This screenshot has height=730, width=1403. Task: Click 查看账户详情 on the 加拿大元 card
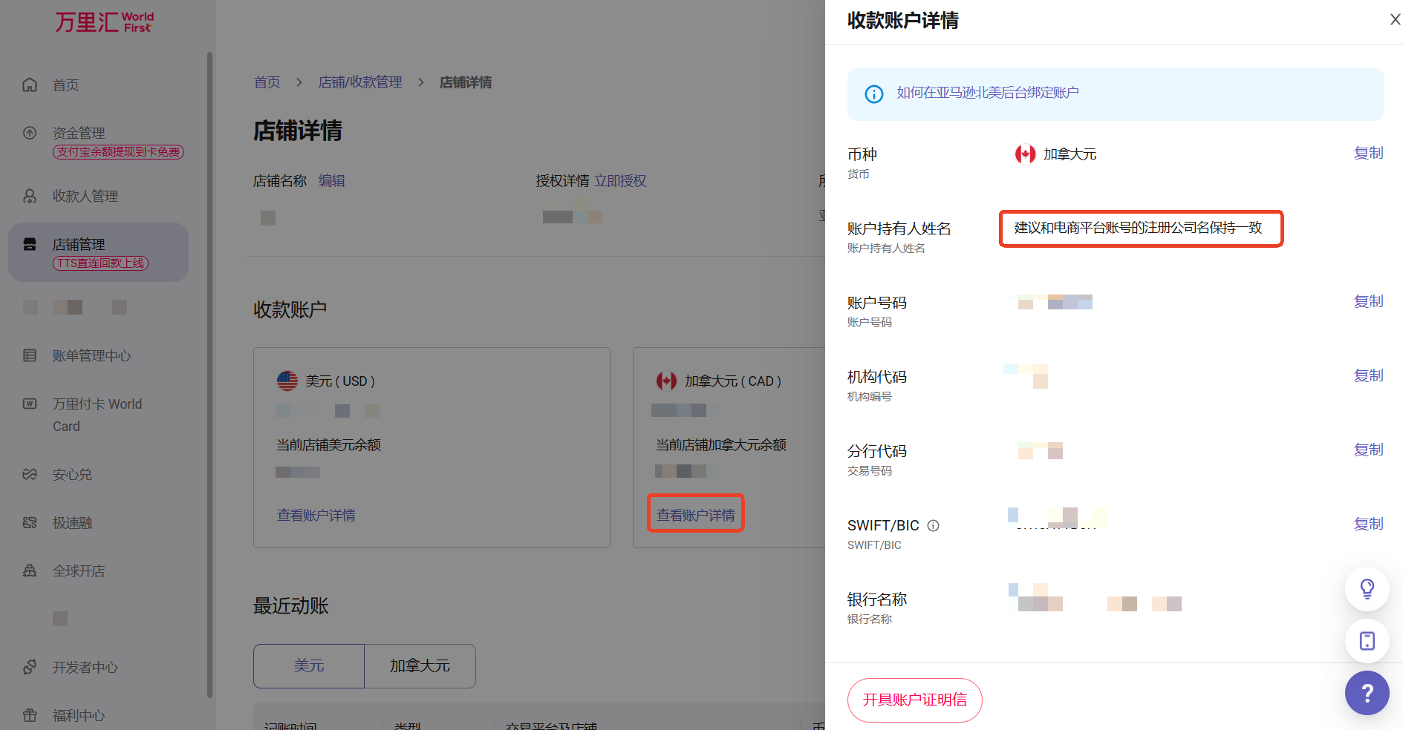[696, 515]
